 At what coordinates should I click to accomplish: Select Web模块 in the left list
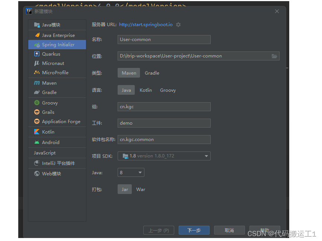pos(57,173)
